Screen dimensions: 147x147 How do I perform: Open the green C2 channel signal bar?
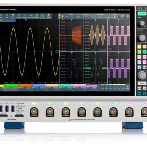pos(10,88)
